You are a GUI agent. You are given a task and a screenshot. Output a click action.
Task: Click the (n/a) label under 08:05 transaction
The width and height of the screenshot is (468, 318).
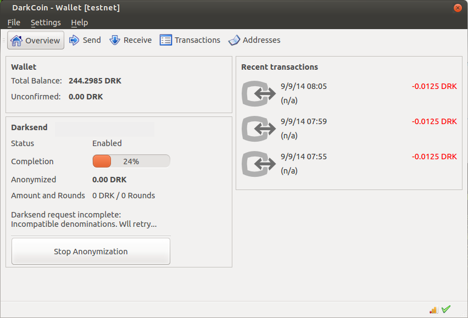[x=289, y=101]
